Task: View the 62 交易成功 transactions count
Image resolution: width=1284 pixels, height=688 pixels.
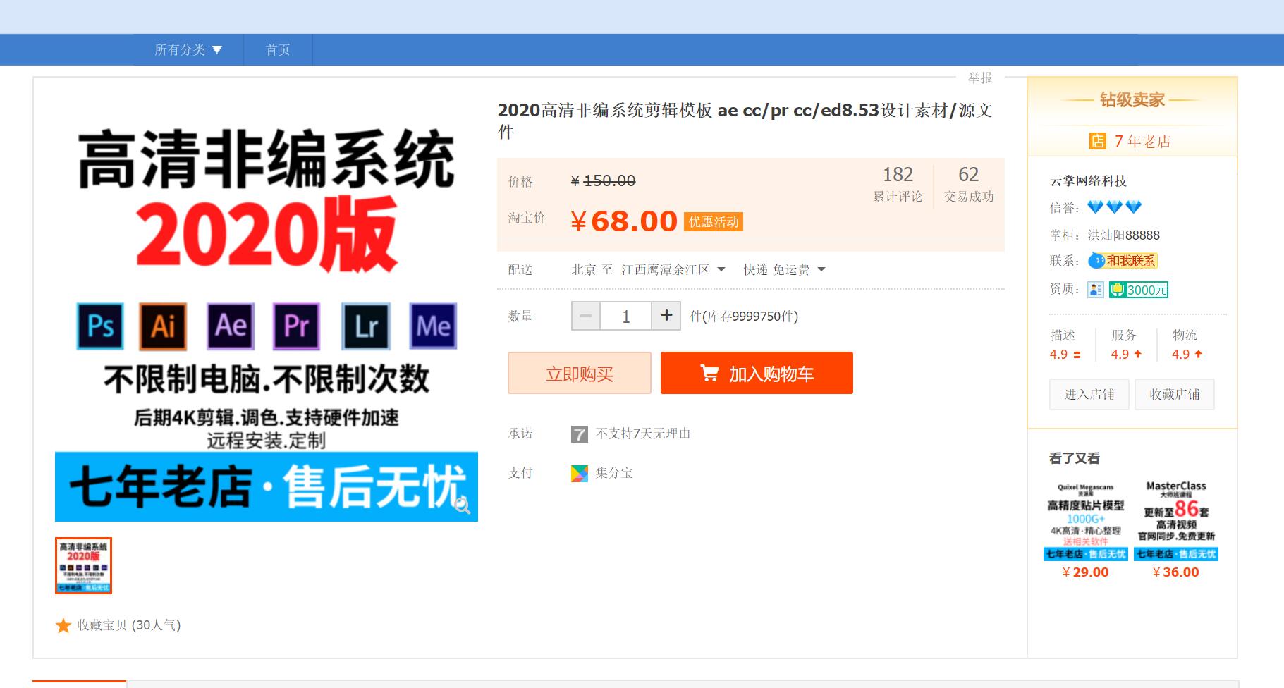Action: (969, 184)
